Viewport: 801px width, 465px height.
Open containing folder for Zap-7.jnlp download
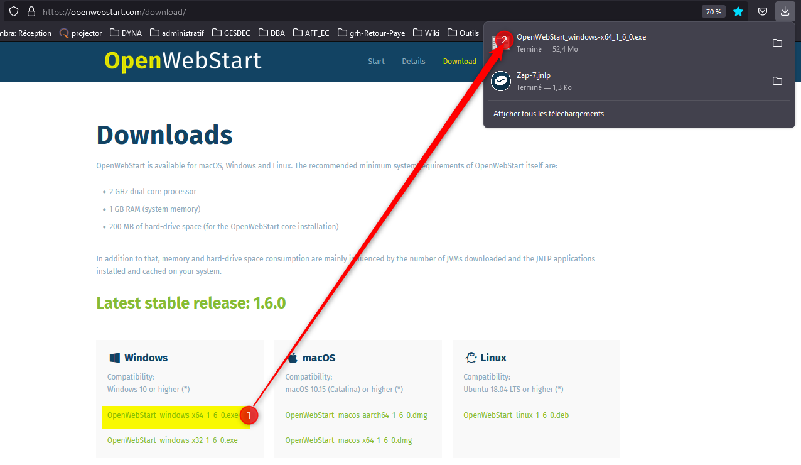tap(777, 80)
